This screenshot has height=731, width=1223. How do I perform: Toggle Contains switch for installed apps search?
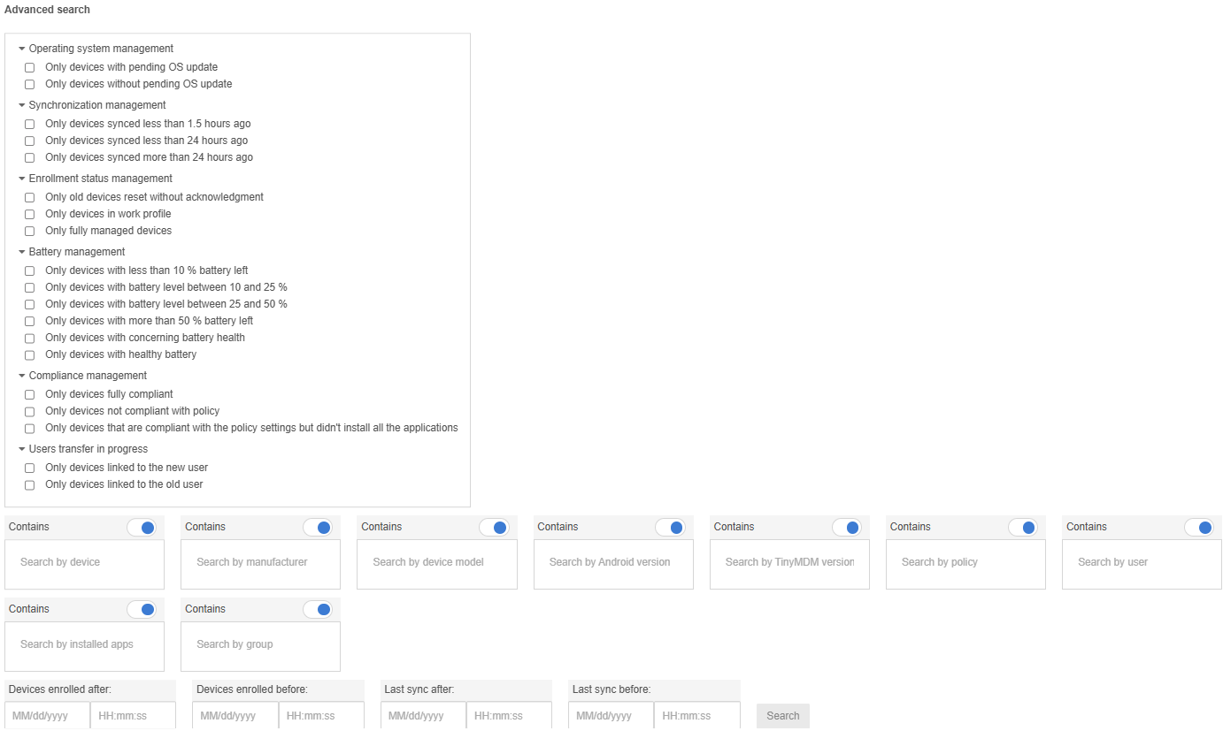(142, 610)
